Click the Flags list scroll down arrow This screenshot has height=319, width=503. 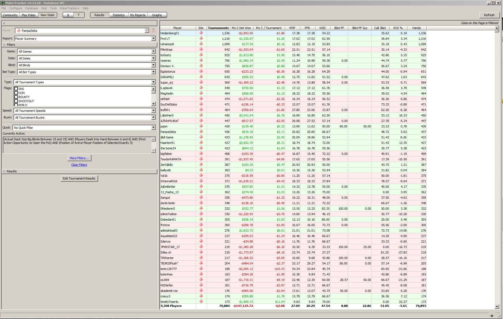click(x=153, y=104)
